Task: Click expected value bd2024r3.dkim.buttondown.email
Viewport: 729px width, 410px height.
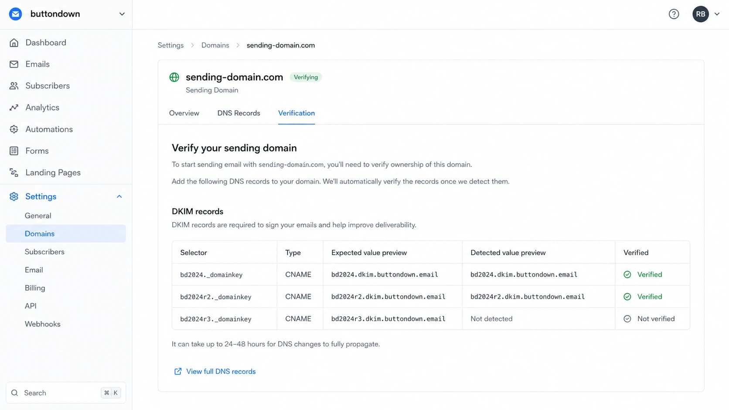Action: (x=388, y=319)
